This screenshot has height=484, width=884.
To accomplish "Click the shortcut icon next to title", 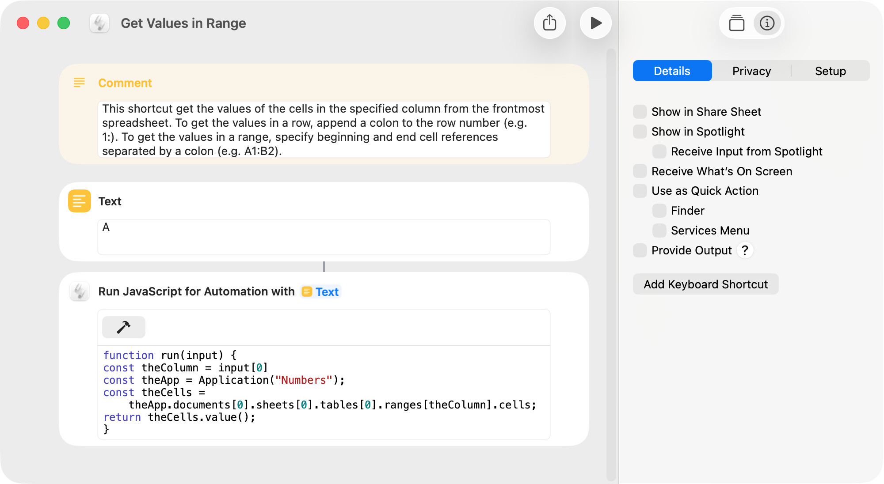I will pyautogui.click(x=99, y=23).
